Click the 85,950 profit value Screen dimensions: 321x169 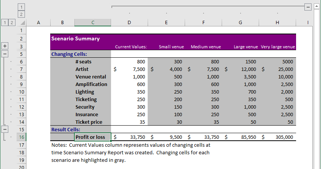point(248,137)
